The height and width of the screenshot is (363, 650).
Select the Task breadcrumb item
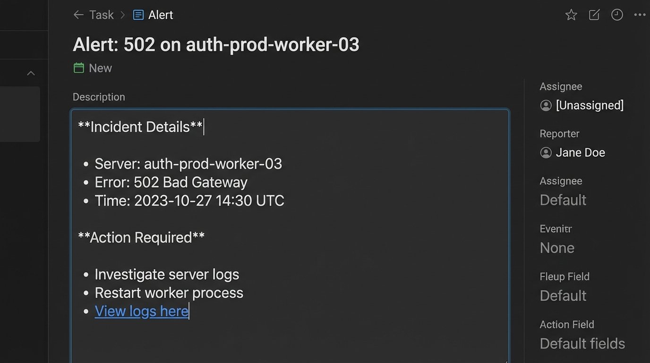102,15
